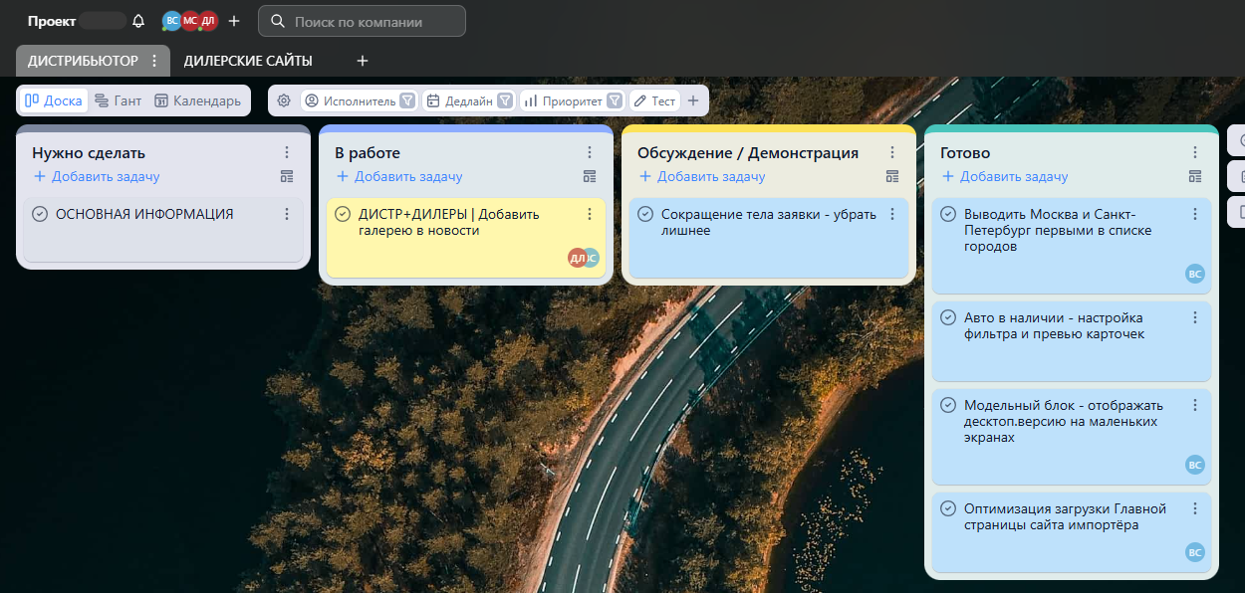Open В работе column options menu

pyautogui.click(x=590, y=152)
